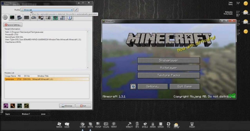Image resolution: width=250 pixels, height=131 pixels.
Task: Open Minecraft Options menu
Action: click(x=153, y=86)
